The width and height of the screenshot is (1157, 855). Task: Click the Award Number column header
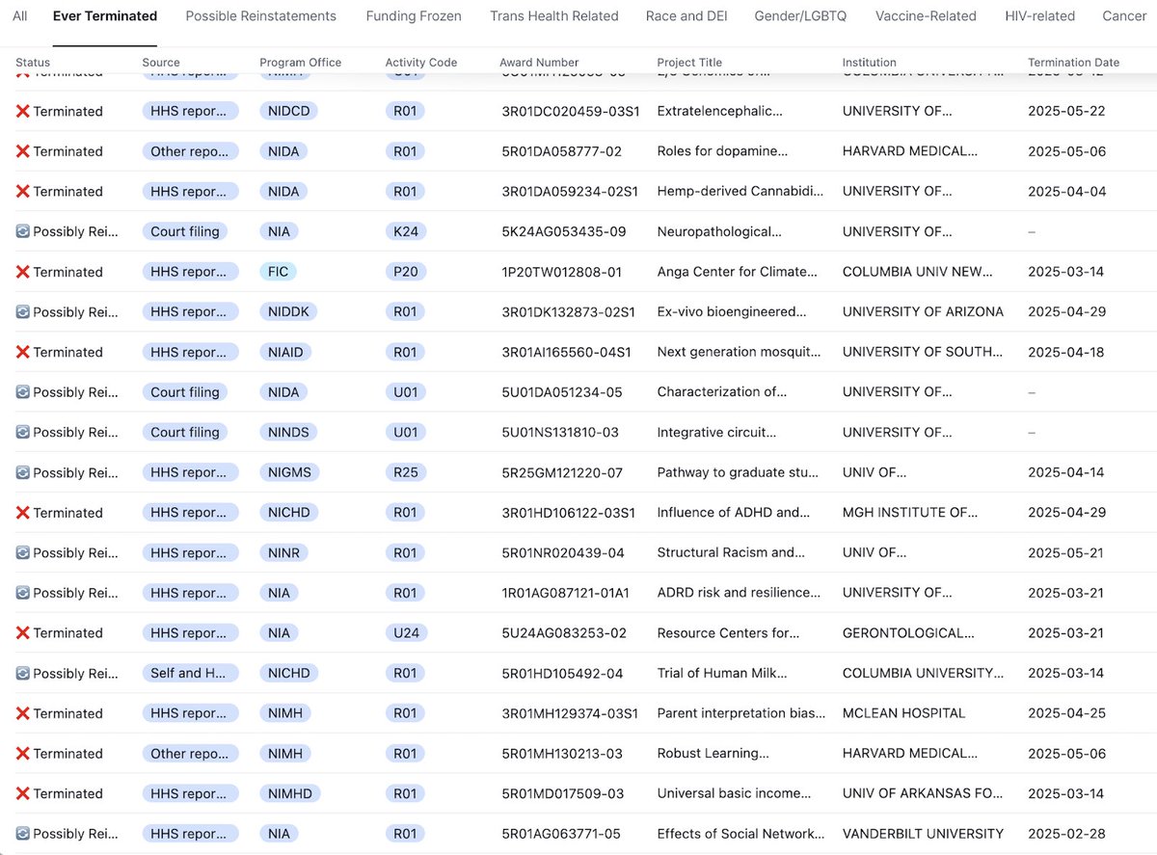(539, 63)
